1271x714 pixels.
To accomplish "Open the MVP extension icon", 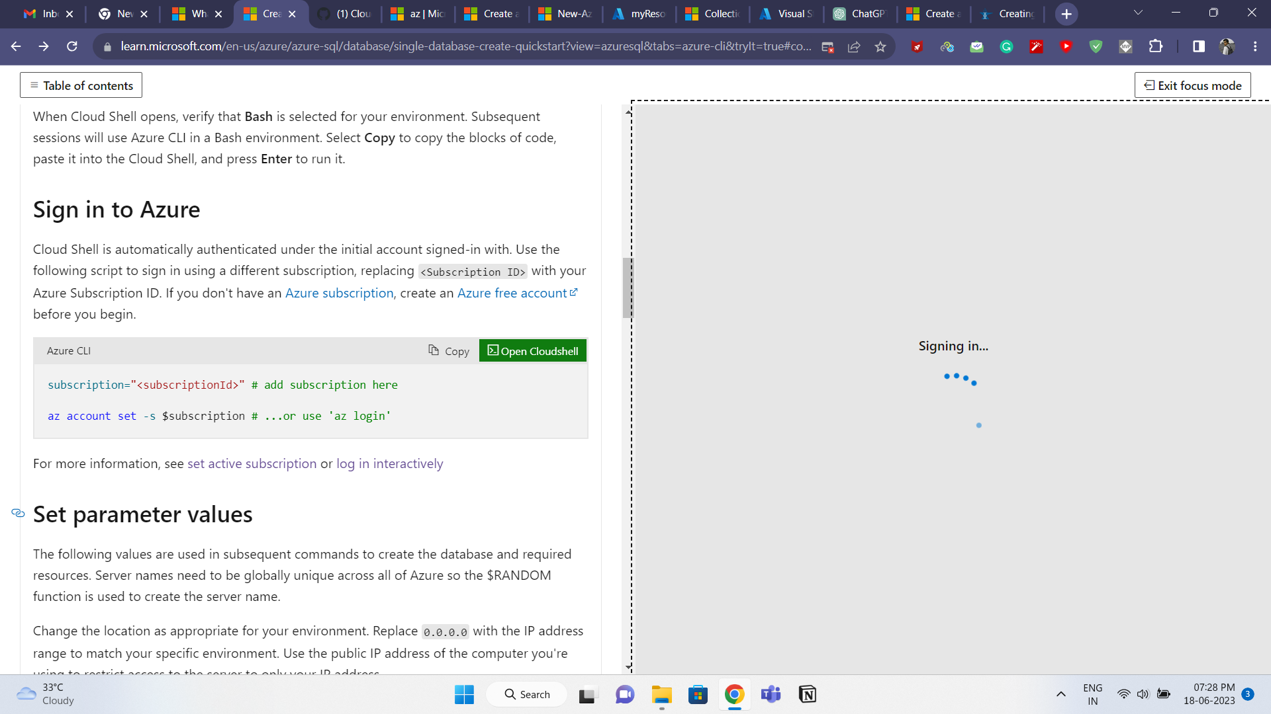I will 1125,46.
